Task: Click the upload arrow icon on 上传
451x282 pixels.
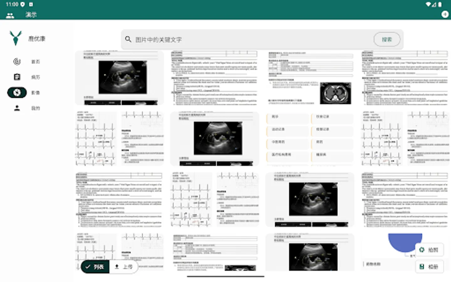Action: pos(116,267)
